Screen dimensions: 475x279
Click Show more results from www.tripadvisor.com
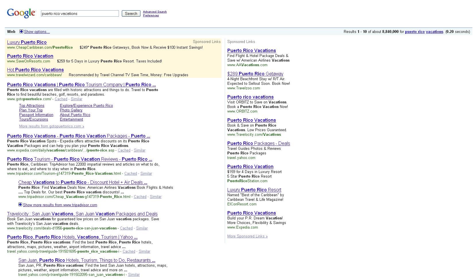(x=60, y=205)
